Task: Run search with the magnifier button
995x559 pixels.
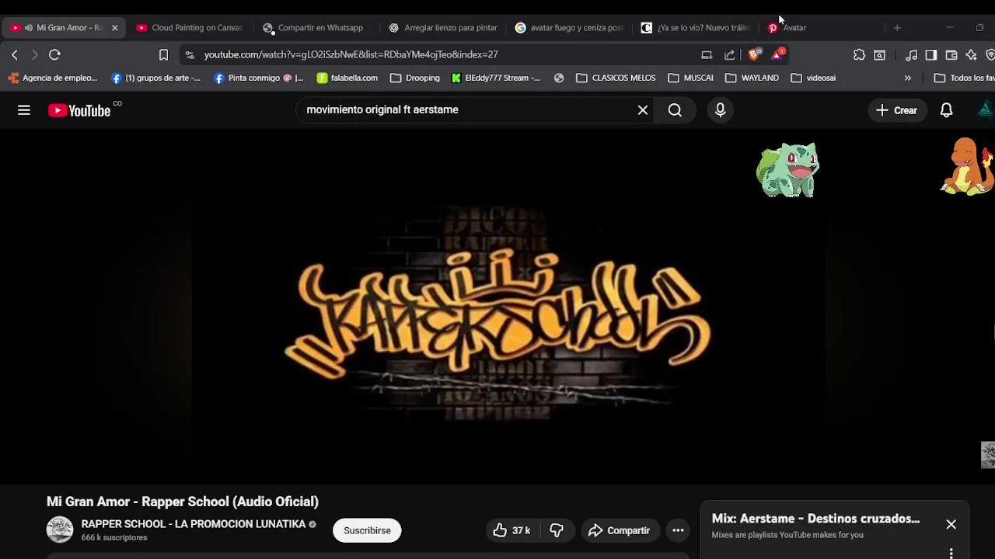Action: (x=675, y=110)
